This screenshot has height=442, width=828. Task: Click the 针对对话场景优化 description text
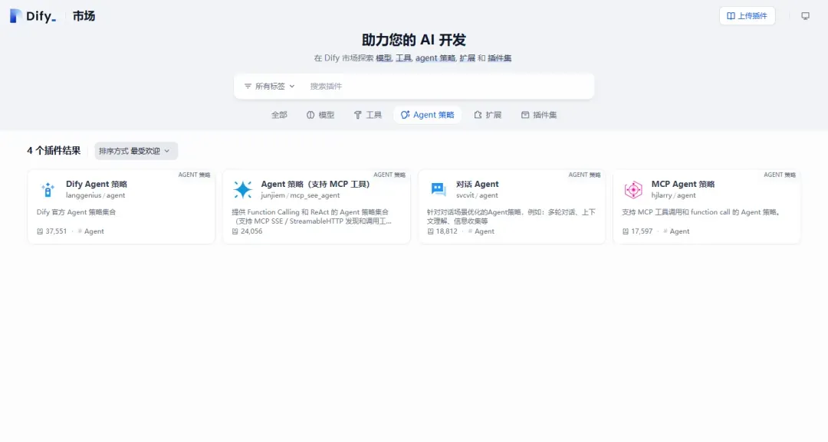[511, 217]
